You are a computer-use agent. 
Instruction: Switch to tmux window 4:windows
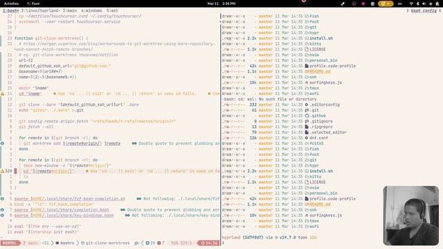coord(91,10)
